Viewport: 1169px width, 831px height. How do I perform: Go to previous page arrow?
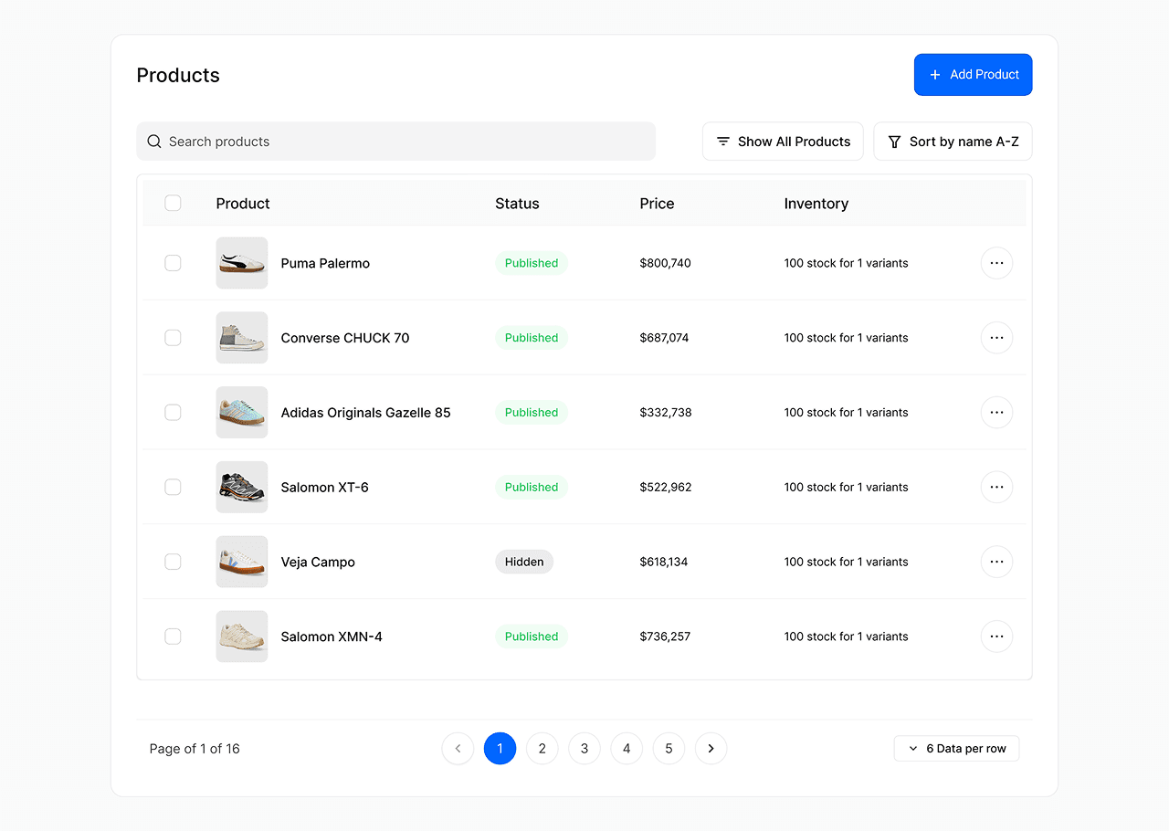coord(458,749)
